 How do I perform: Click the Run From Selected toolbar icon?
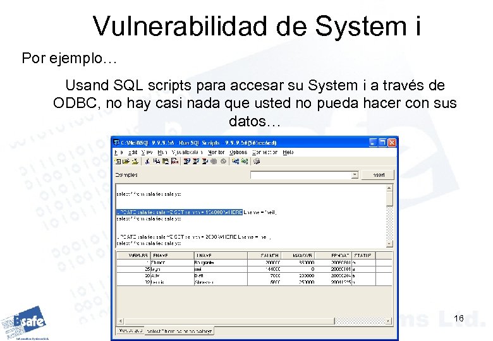tap(196, 162)
